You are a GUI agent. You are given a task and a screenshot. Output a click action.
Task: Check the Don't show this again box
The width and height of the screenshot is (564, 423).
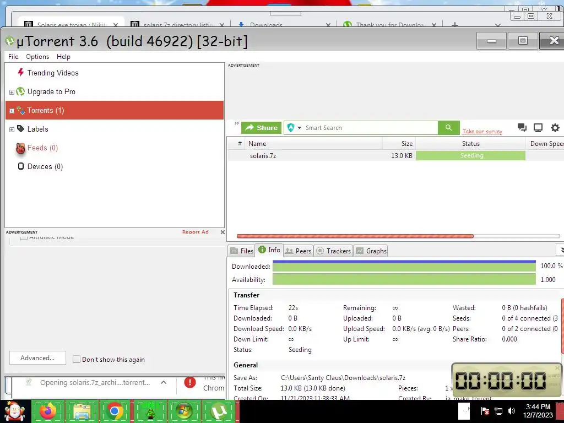pyautogui.click(x=76, y=359)
